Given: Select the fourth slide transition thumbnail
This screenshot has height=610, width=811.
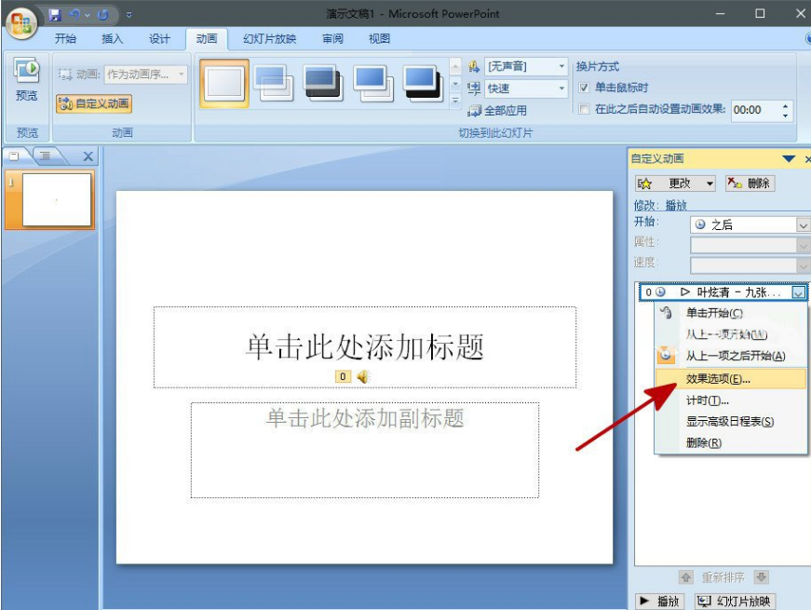Looking at the screenshot, I should pos(373,83).
